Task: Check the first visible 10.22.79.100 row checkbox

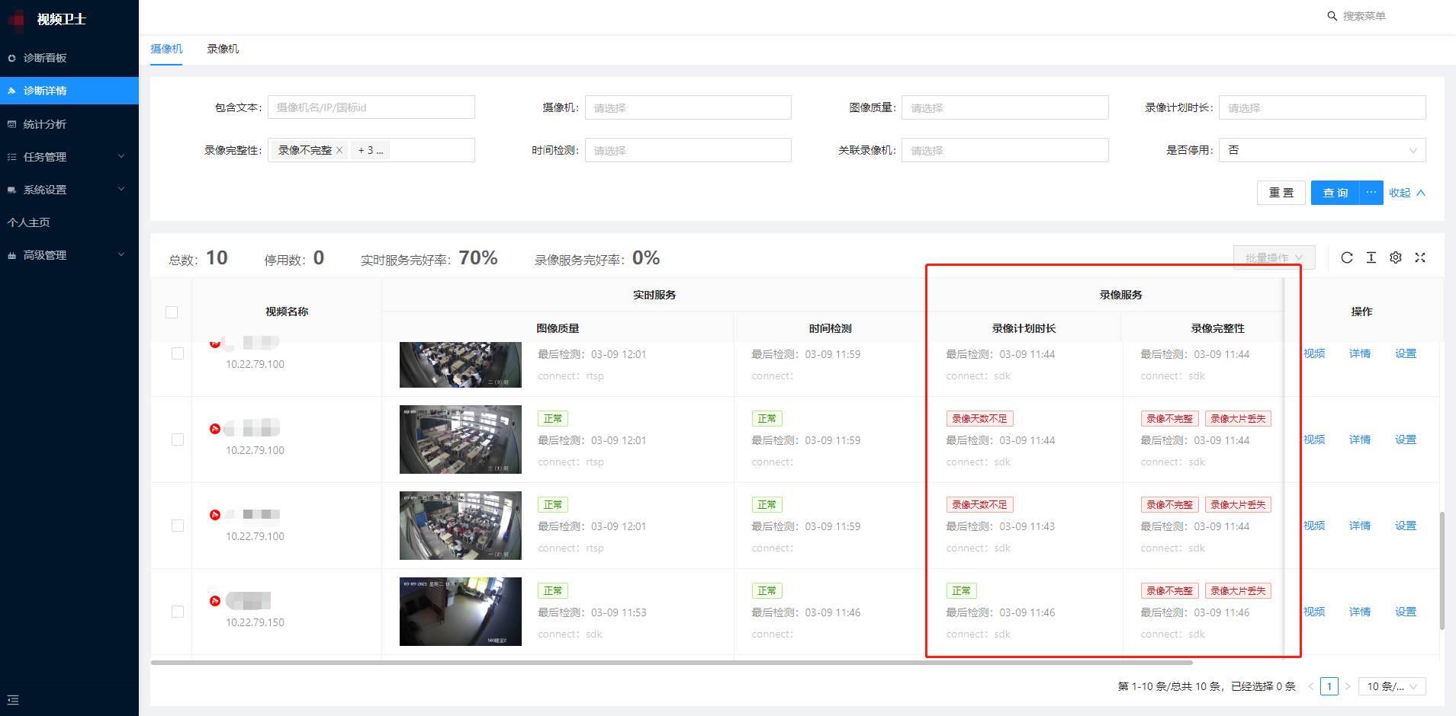Action: [x=178, y=353]
